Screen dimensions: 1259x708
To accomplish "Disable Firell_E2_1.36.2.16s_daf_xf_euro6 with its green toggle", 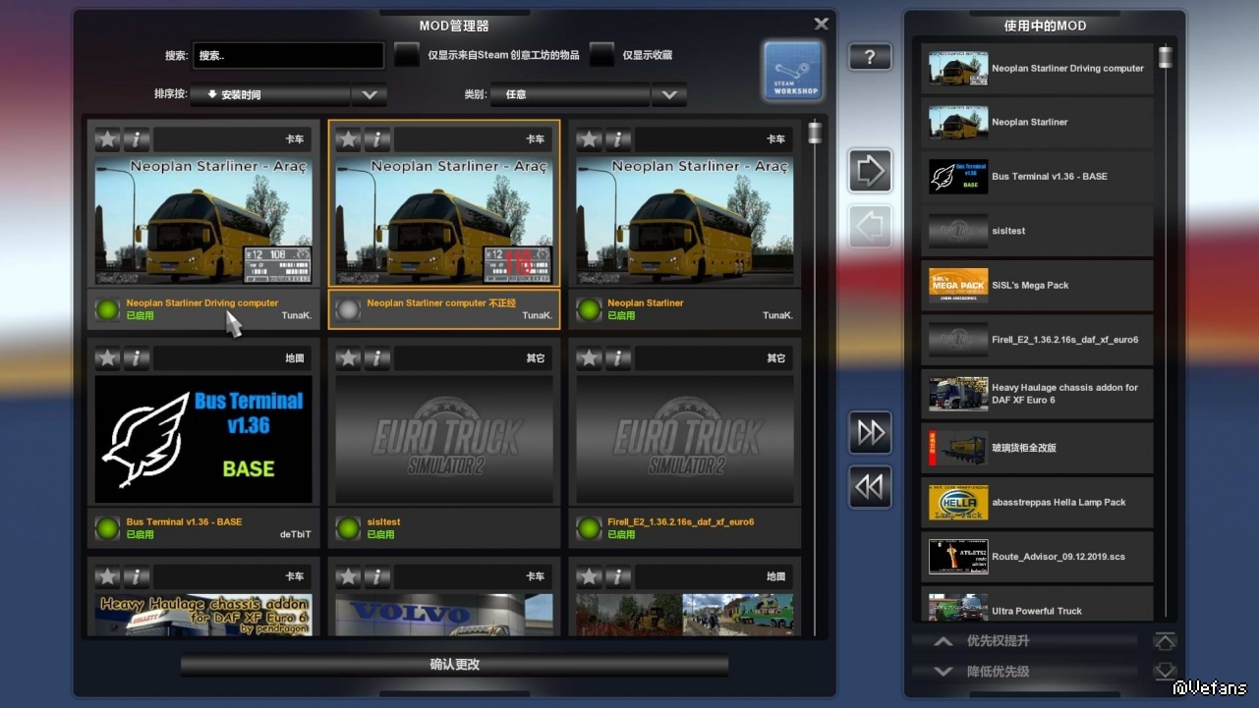I will click(x=589, y=528).
